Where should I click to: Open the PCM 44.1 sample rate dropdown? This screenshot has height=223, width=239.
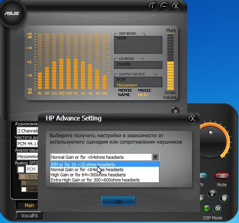pos(27,144)
